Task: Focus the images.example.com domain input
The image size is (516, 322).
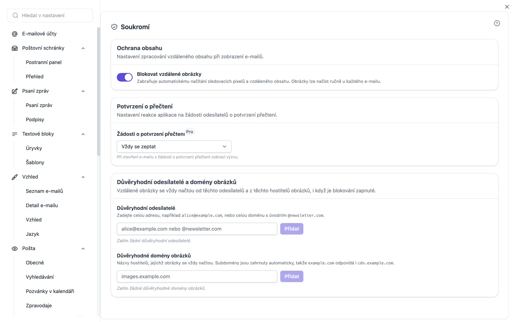Action: [197, 277]
